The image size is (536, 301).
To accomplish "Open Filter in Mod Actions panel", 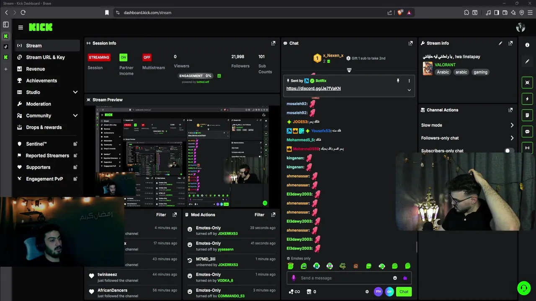I will (x=259, y=214).
